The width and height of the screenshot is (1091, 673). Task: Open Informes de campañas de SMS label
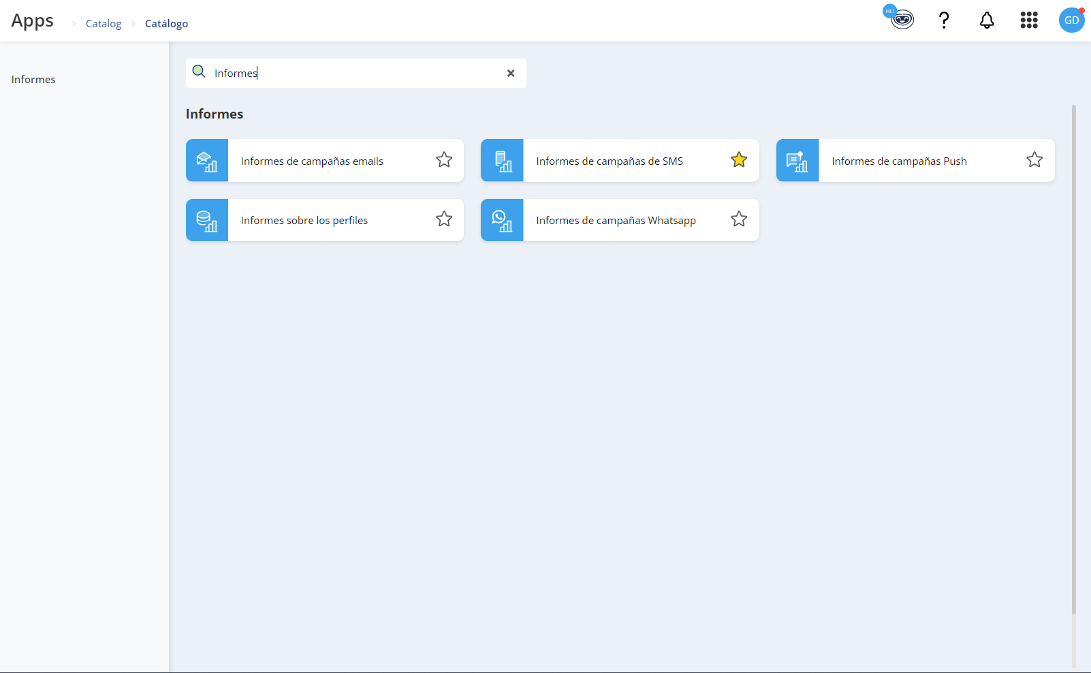coord(610,161)
